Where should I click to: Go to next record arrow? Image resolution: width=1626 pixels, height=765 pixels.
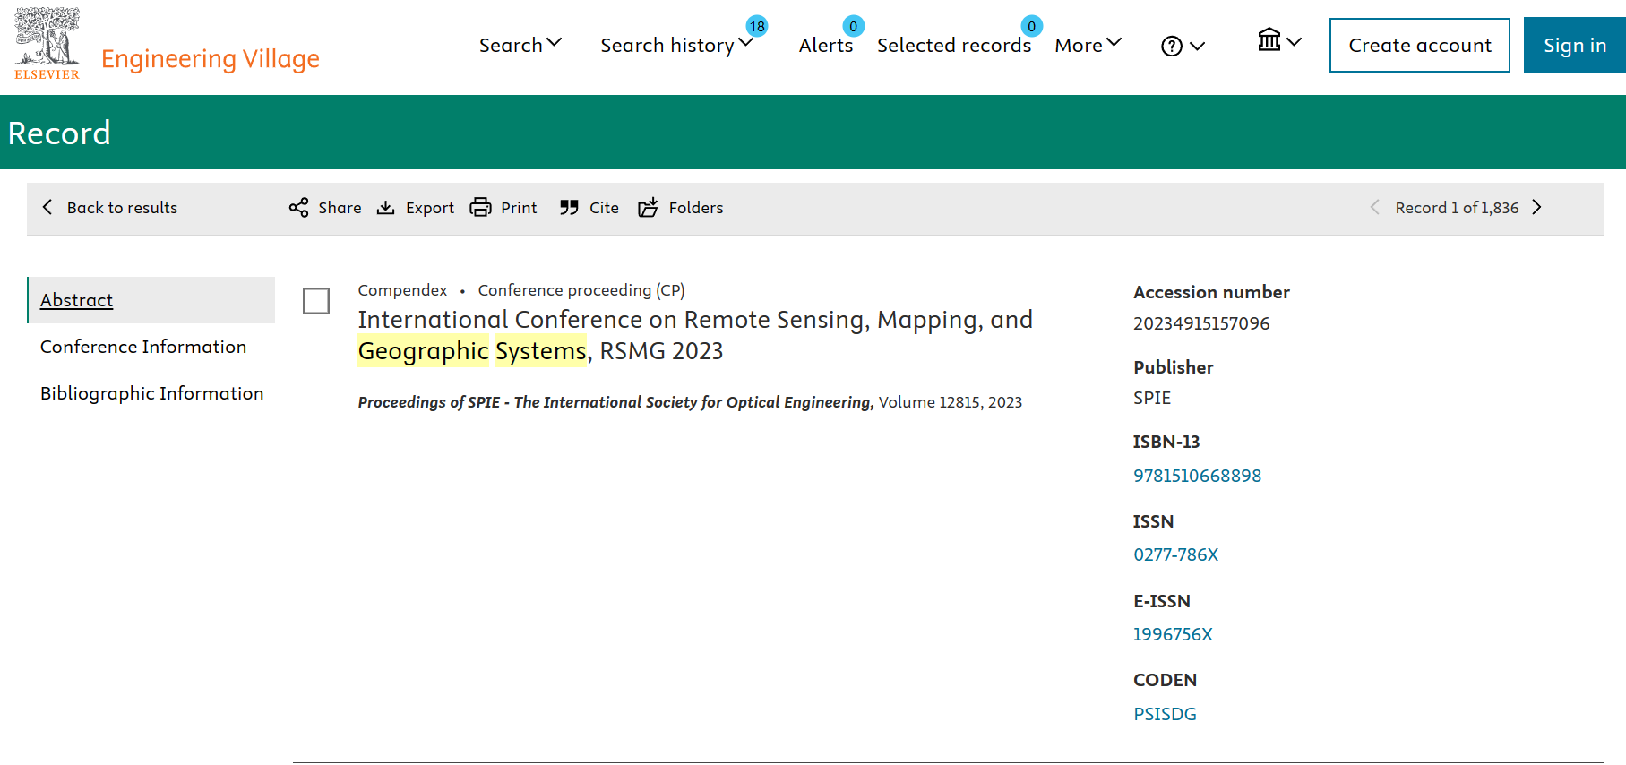[x=1536, y=207]
